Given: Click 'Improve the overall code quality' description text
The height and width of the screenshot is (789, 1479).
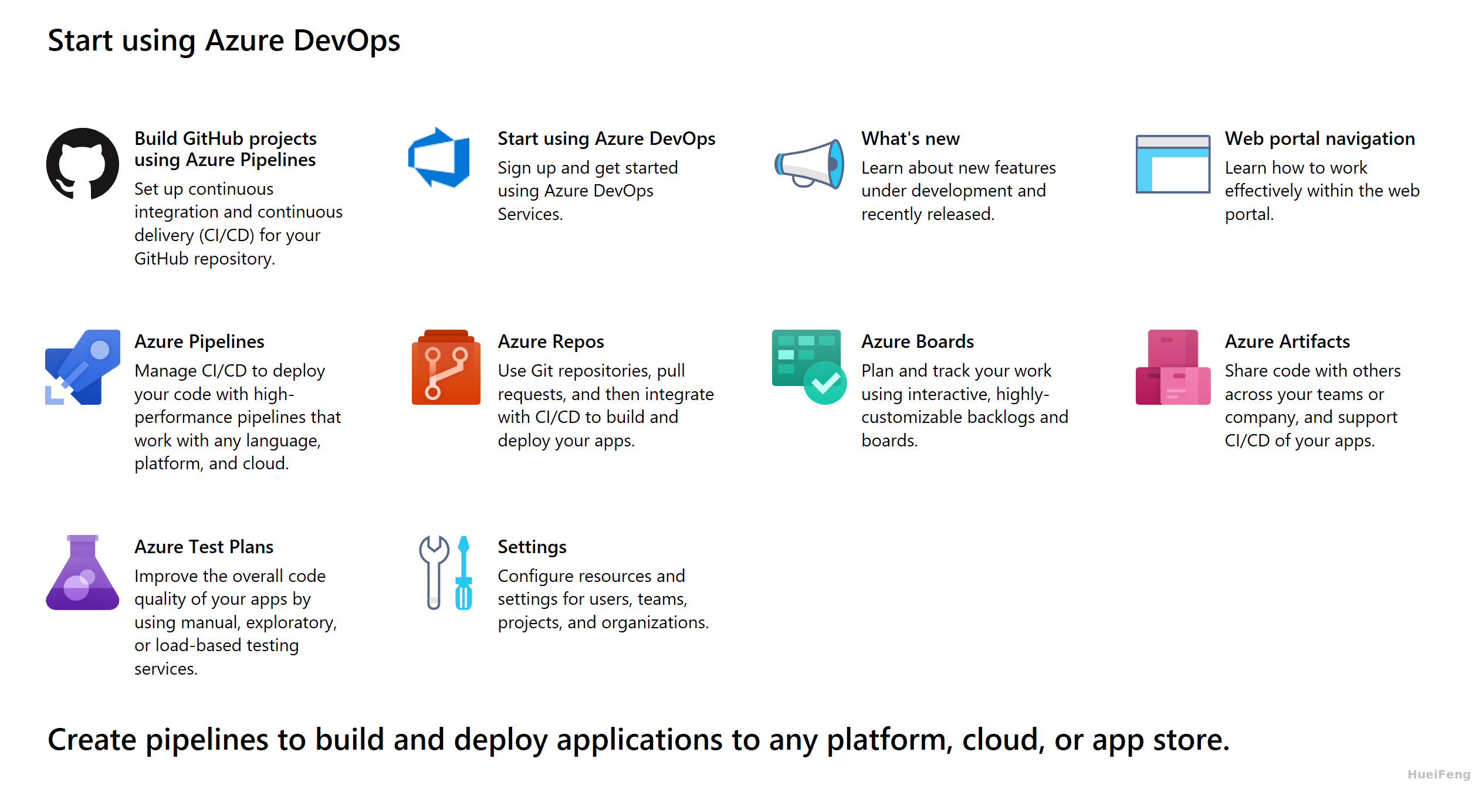Looking at the screenshot, I should [236, 622].
